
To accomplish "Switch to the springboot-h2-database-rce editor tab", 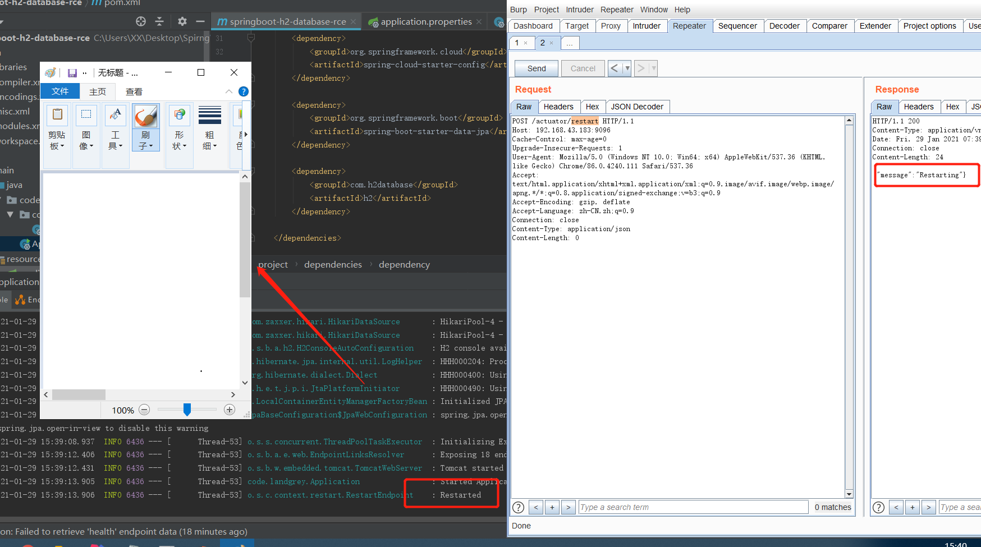I will pyautogui.click(x=287, y=22).
